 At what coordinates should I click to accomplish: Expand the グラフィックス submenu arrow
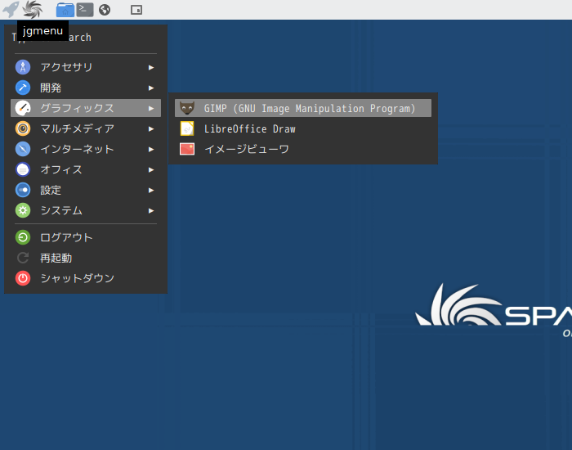pyautogui.click(x=151, y=109)
